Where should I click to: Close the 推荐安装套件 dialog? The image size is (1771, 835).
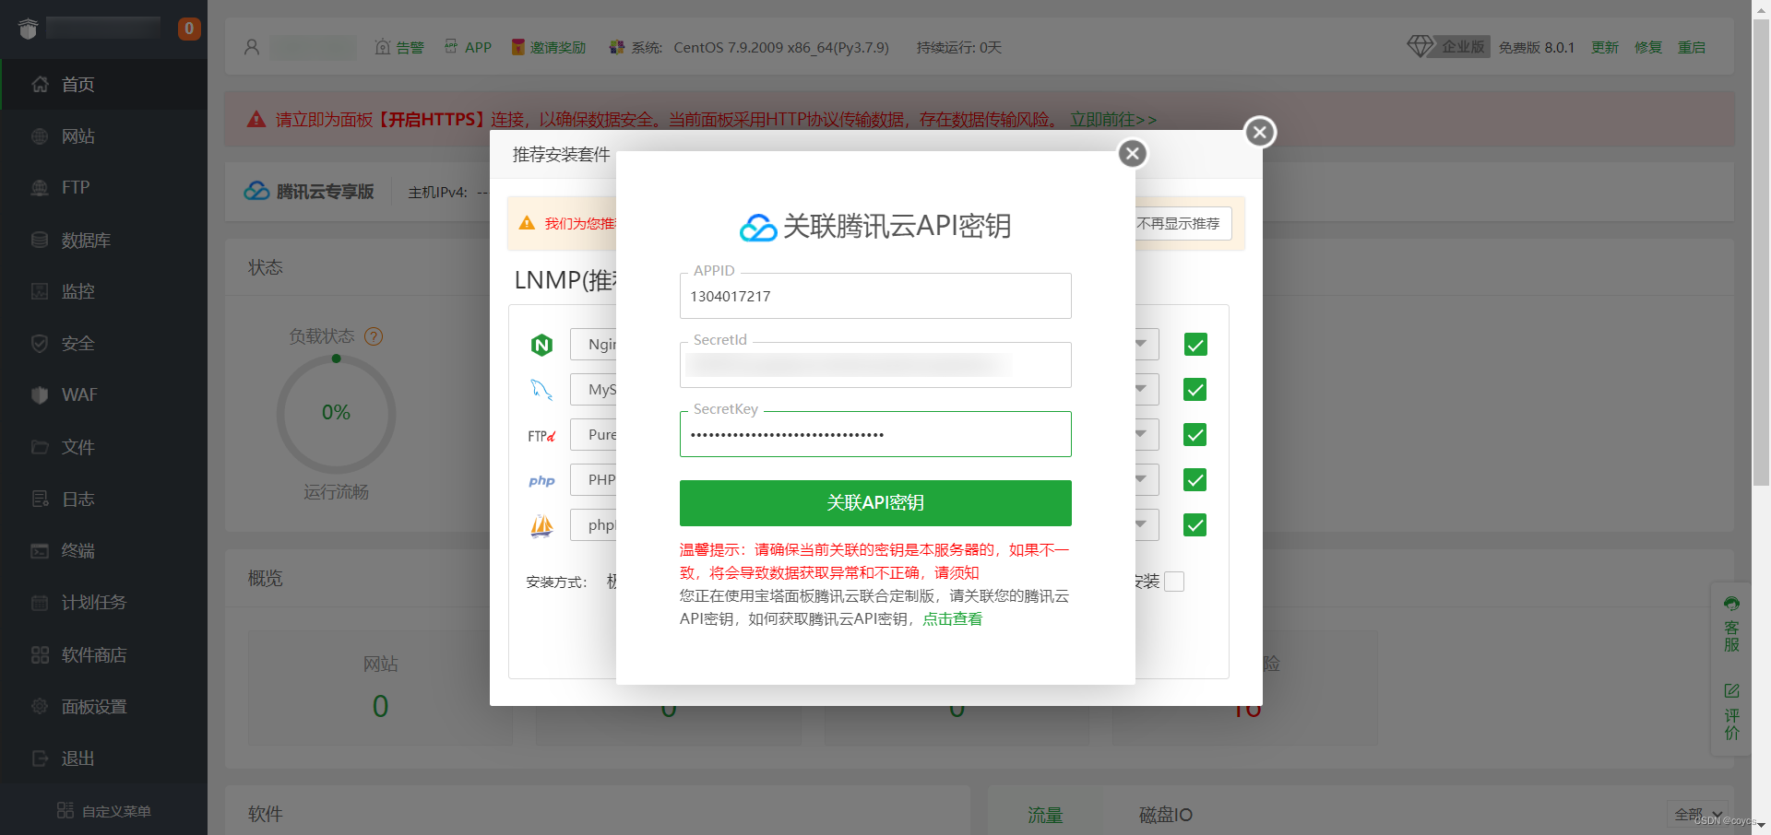click(x=1260, y=132)
